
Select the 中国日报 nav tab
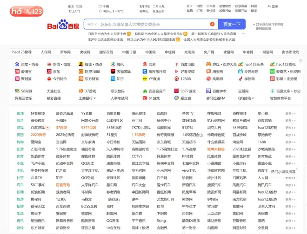(x=129, y=52)
